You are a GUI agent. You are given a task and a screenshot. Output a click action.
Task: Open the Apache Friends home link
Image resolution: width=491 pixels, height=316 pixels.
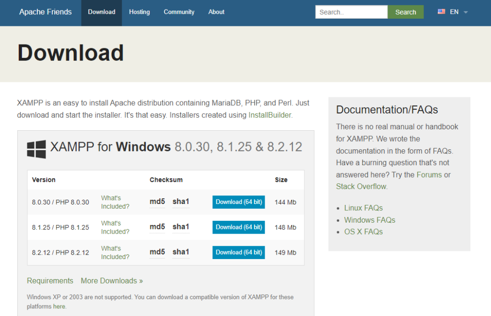[46, 12]
